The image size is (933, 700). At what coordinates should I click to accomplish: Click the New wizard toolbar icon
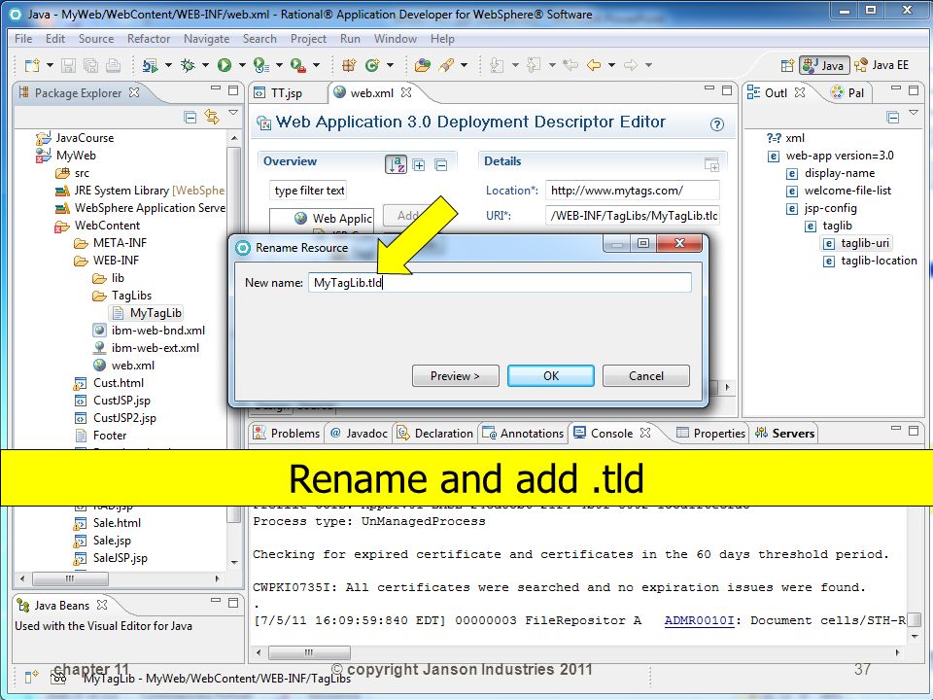32,65
